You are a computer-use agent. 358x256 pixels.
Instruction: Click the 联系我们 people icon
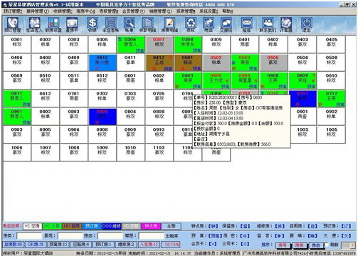268,25
